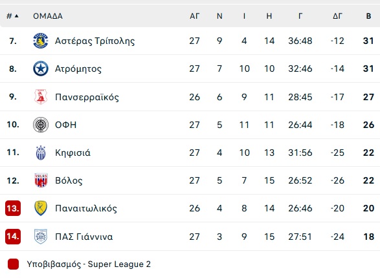Click the Βόλος red-blue crest icon
The width and height of the screenshot is (380, 278).
coord(41,180)
